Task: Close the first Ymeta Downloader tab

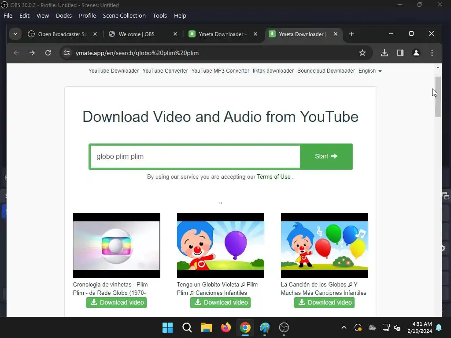Action: click(x=255, y=34)
